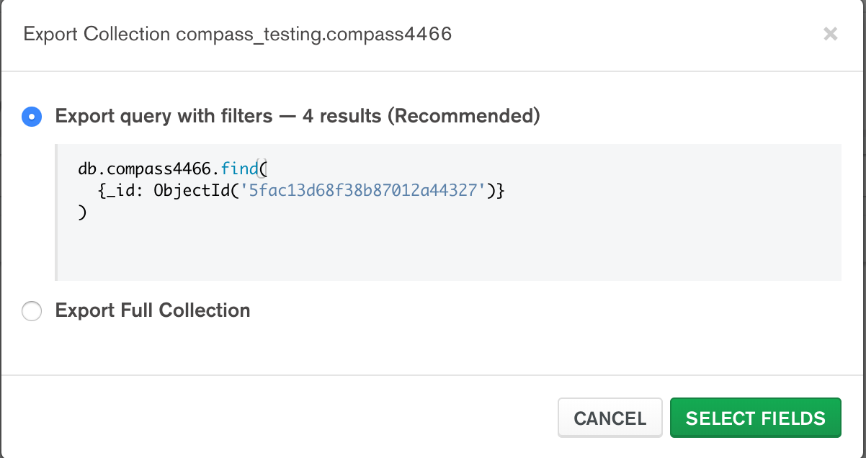Image resolution: width=866 pixels, height=458 pixels.
Task: Click the empty area below the query code
Action: 447,252
